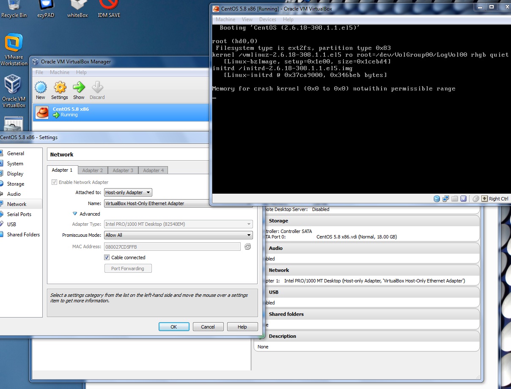The width and height of the screenshot is (511, 389).
Task: Open File menu in VirtualBox Manager
Action: pyautogui.click(x=39, y=72)
